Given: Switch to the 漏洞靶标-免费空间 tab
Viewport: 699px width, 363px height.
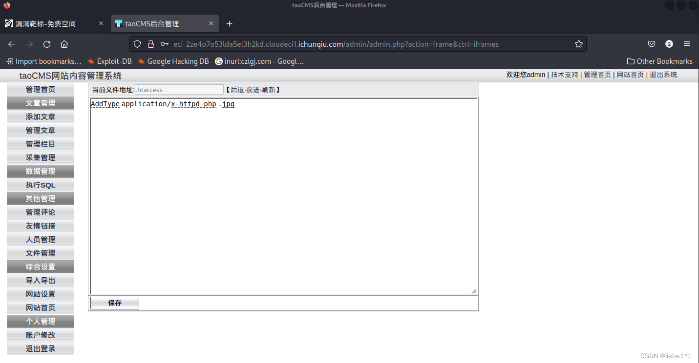Looking at the screenshot, I should pyautogui.click(x=55, y=23).
